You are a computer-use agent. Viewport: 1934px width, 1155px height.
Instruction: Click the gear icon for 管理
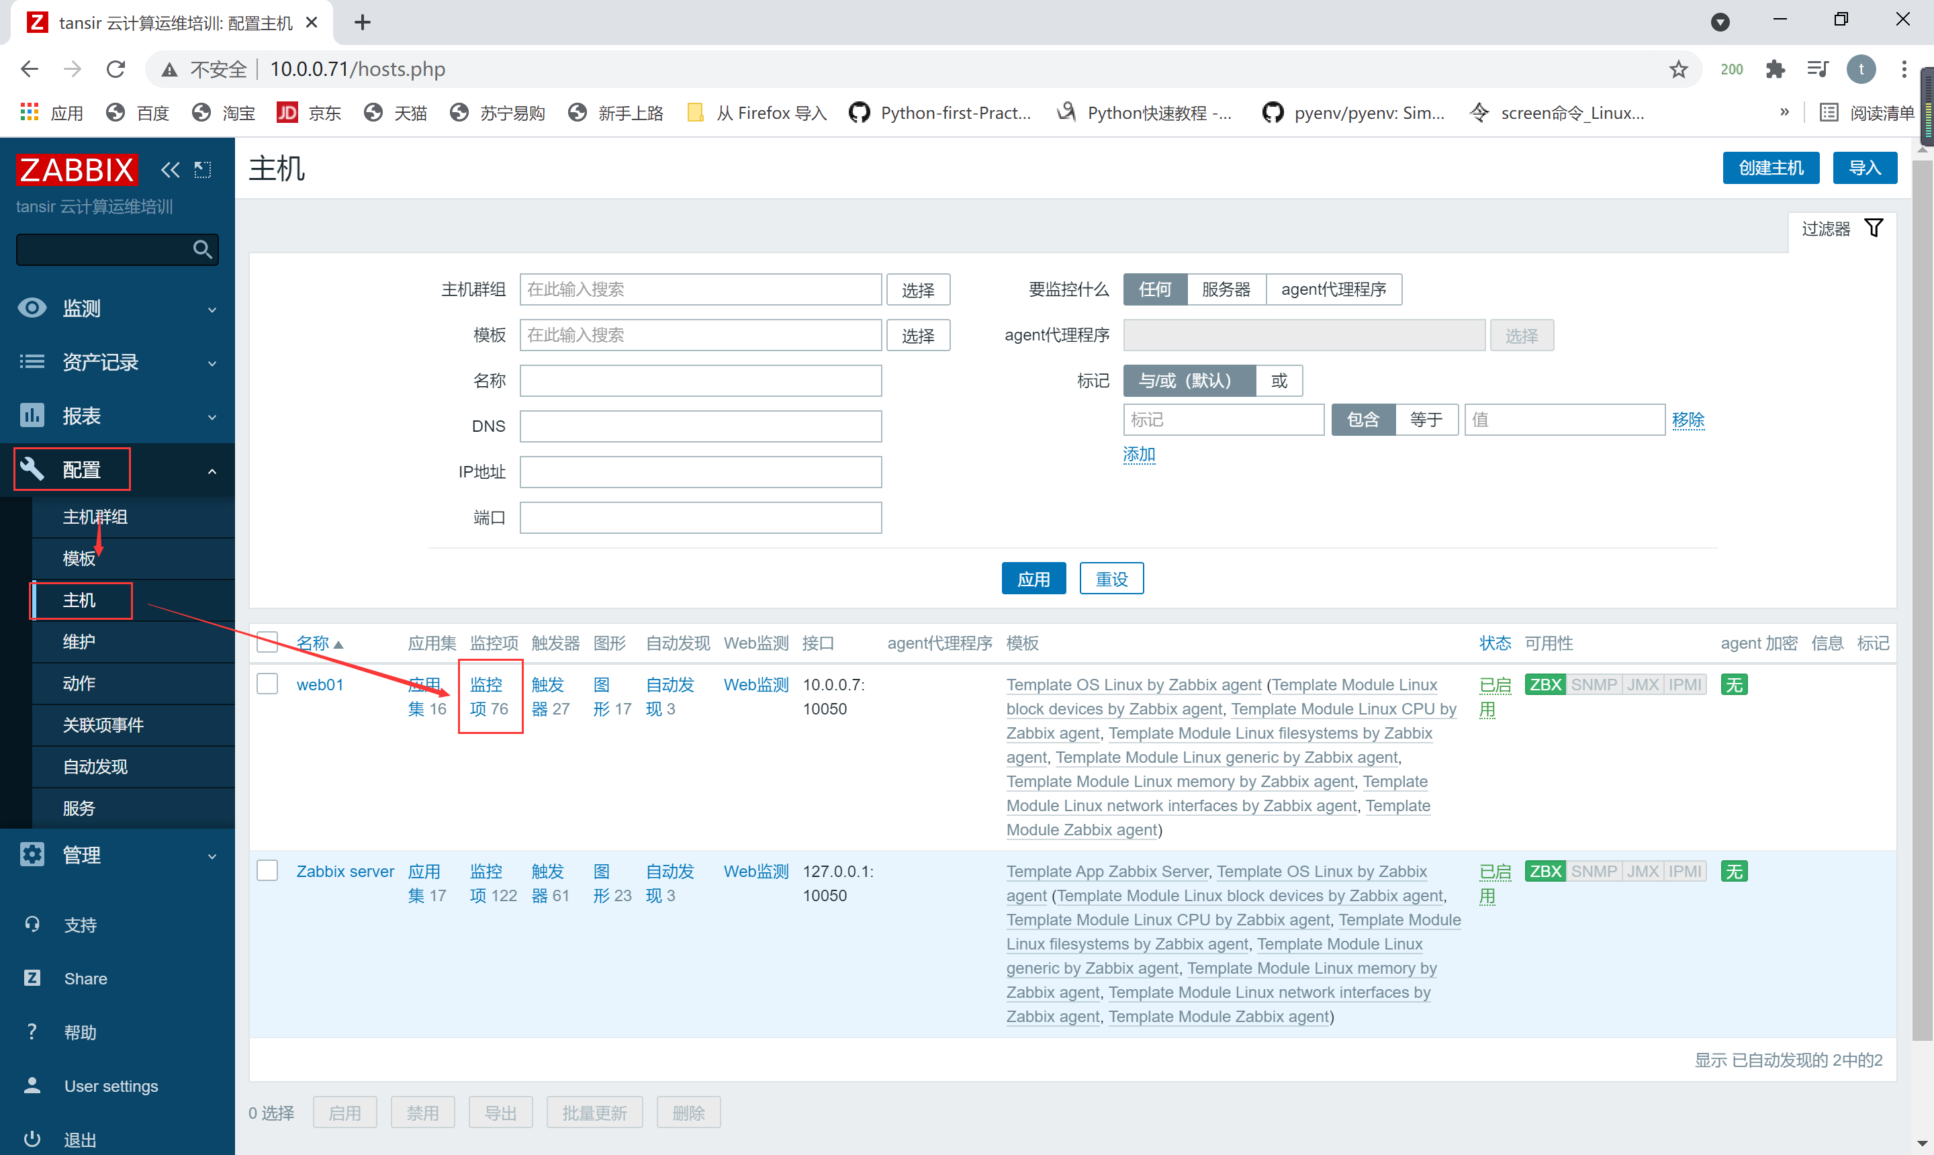tap(32, 853)
